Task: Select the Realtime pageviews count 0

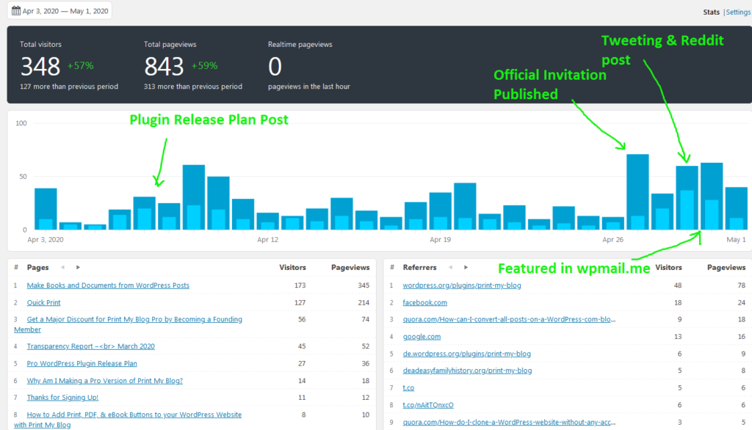Action: 275,66
